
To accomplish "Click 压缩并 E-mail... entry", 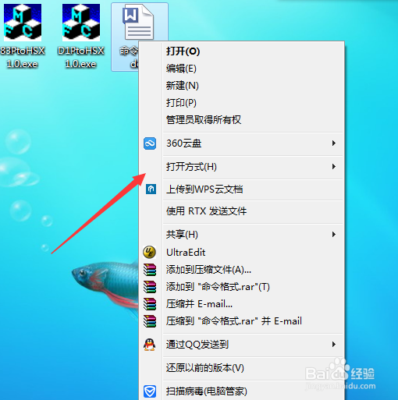I will (242, 304).
